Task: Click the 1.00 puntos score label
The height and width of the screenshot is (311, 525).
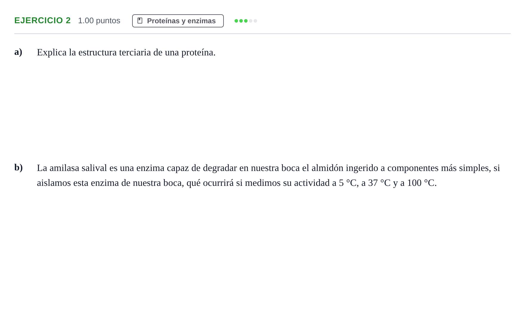Action: tap(99, 21)
